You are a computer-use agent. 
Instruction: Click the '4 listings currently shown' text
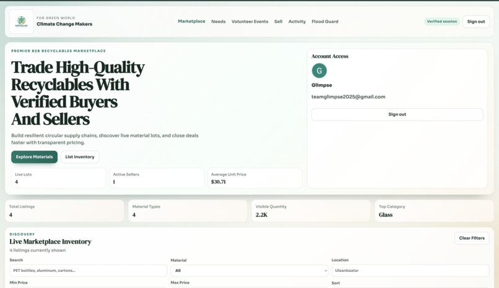pyautogui.click(x=38, y=250)
